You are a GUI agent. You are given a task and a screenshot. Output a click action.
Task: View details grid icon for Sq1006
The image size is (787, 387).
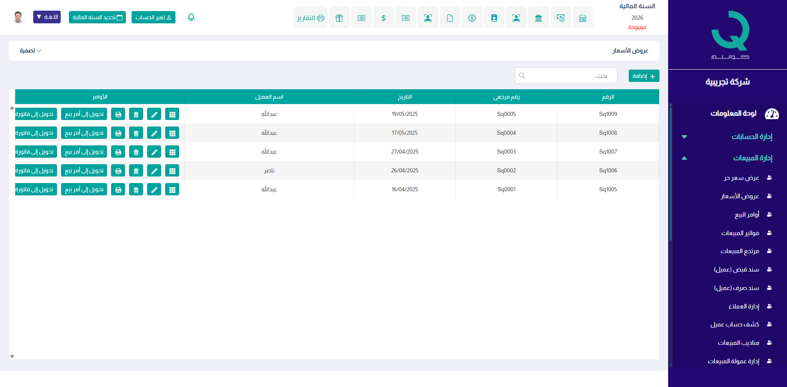click(172, 171)
